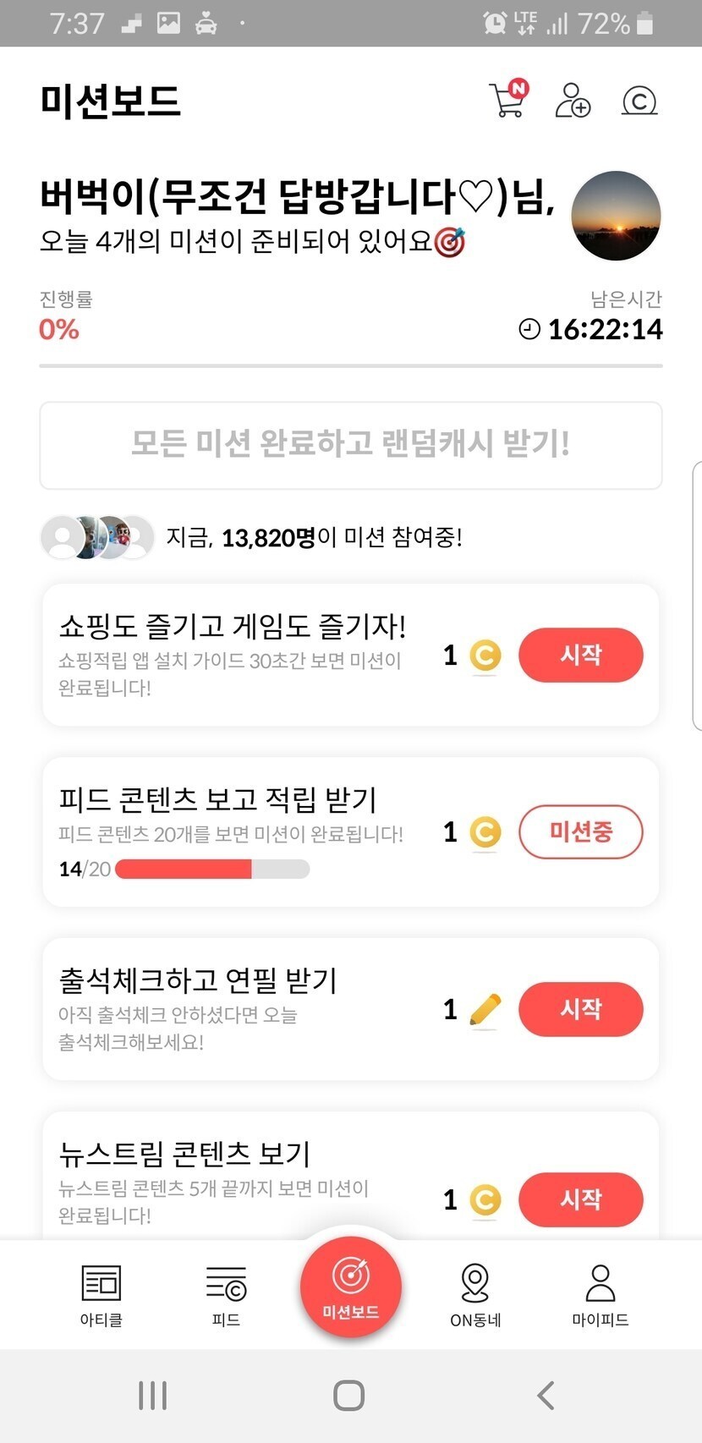Image resolution: width=702 pixels, height=1443 pixels.
Task: Tap the sunset profile picture
Action: [616, 215]
